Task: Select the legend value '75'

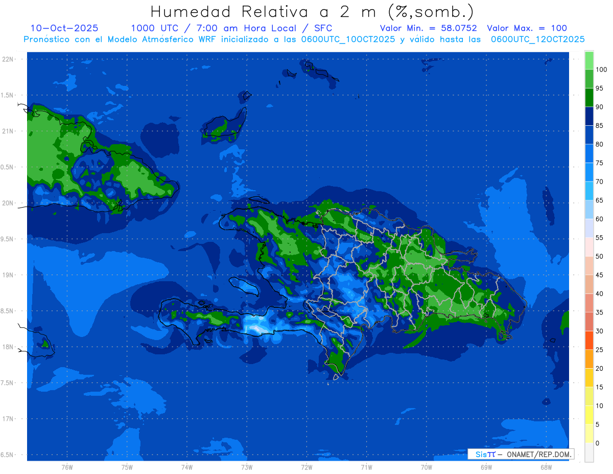Action: pyautogui.click(x=599, y=163)
